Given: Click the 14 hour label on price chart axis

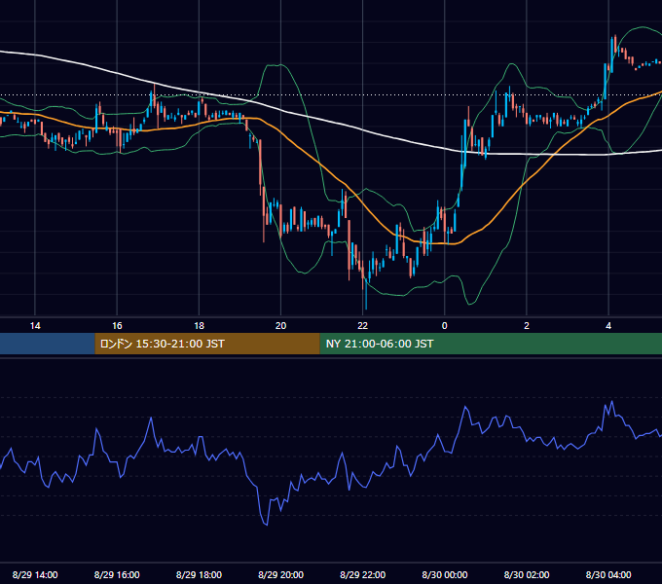Looking at the screenshot, I should 35,326.
